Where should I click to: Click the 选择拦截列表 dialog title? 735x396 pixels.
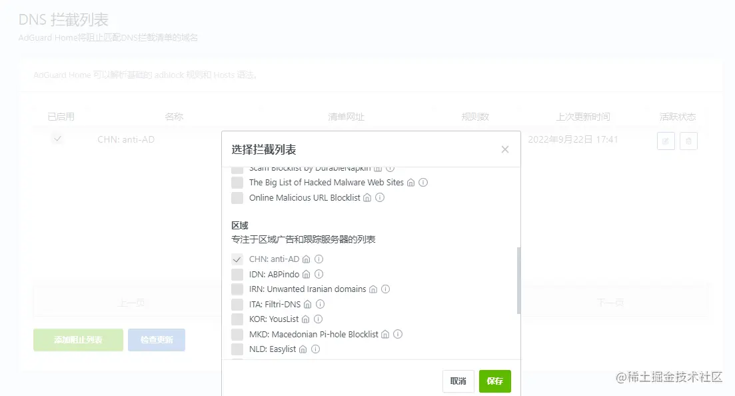264,150
